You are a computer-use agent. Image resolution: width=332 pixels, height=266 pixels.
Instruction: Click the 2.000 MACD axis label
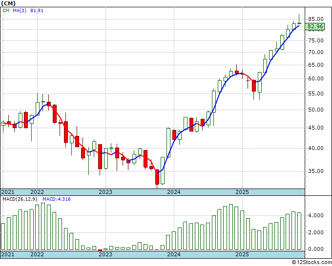(x=316, y=232)
